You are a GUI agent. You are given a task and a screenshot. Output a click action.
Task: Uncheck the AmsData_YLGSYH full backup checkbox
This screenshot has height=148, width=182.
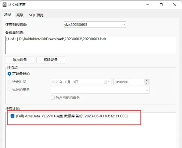click(12, 116)
